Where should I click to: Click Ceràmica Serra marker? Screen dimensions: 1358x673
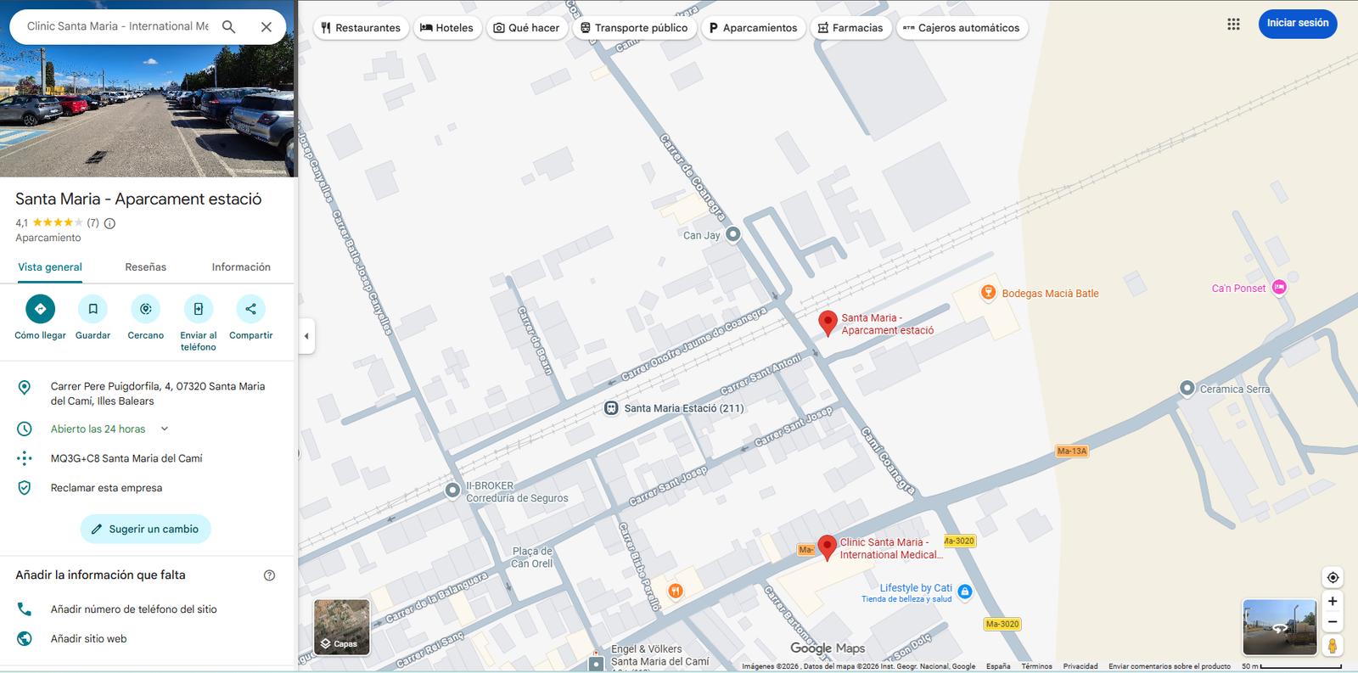[1187, 388]
